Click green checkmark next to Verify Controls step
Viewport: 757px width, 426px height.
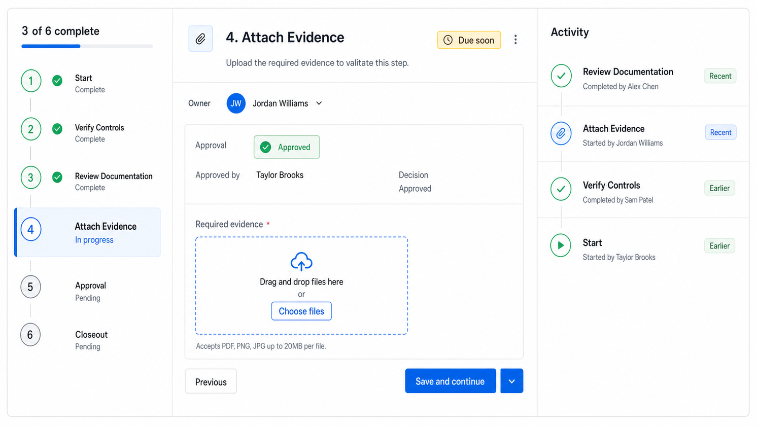click(57, 129)
